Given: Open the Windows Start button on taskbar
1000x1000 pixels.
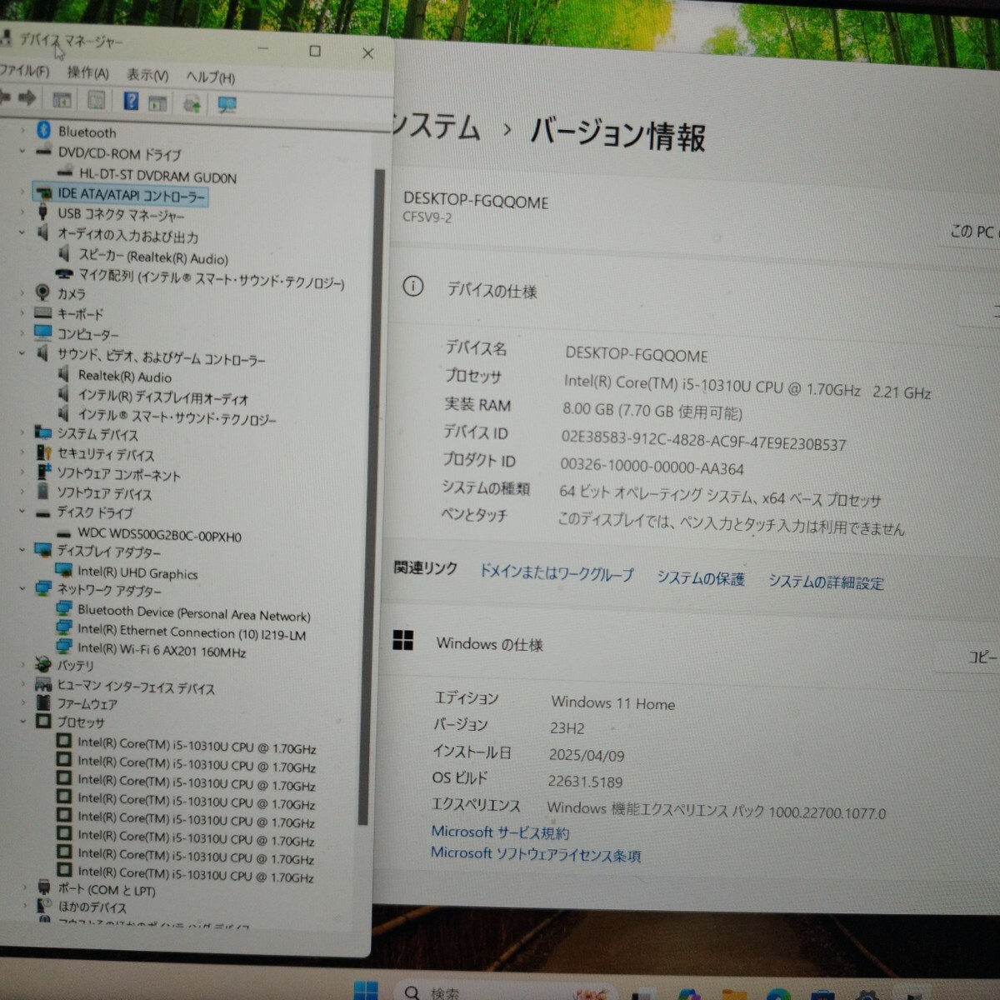Looking at the screenshot, I should tap(367, 991).
